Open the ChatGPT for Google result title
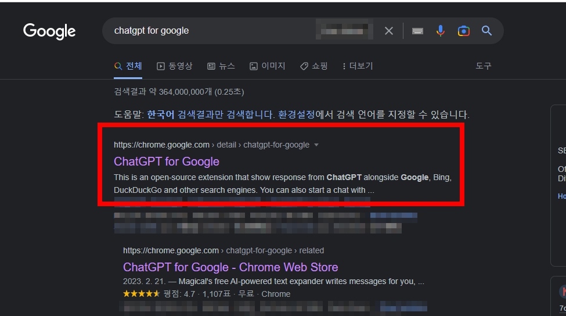This screenshot has width=566, height=316. click(167, 161)
